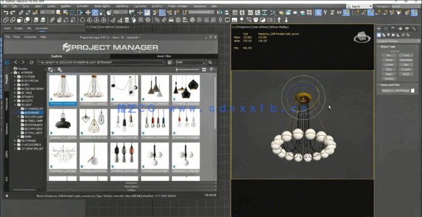
Task: Restrict transform to Z axis
Action: coord(332,13)
